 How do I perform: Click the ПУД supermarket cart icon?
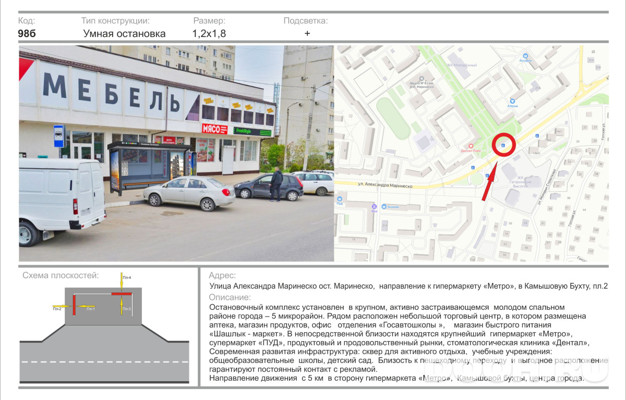point(340,198)
